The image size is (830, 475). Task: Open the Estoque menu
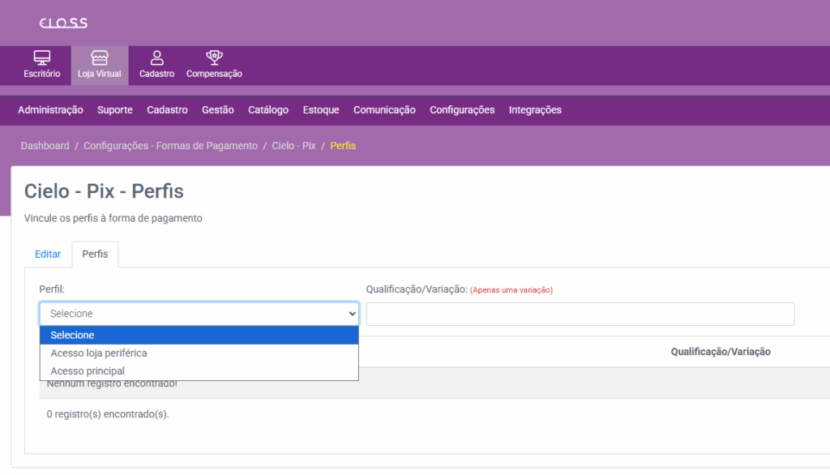point(321,110)
